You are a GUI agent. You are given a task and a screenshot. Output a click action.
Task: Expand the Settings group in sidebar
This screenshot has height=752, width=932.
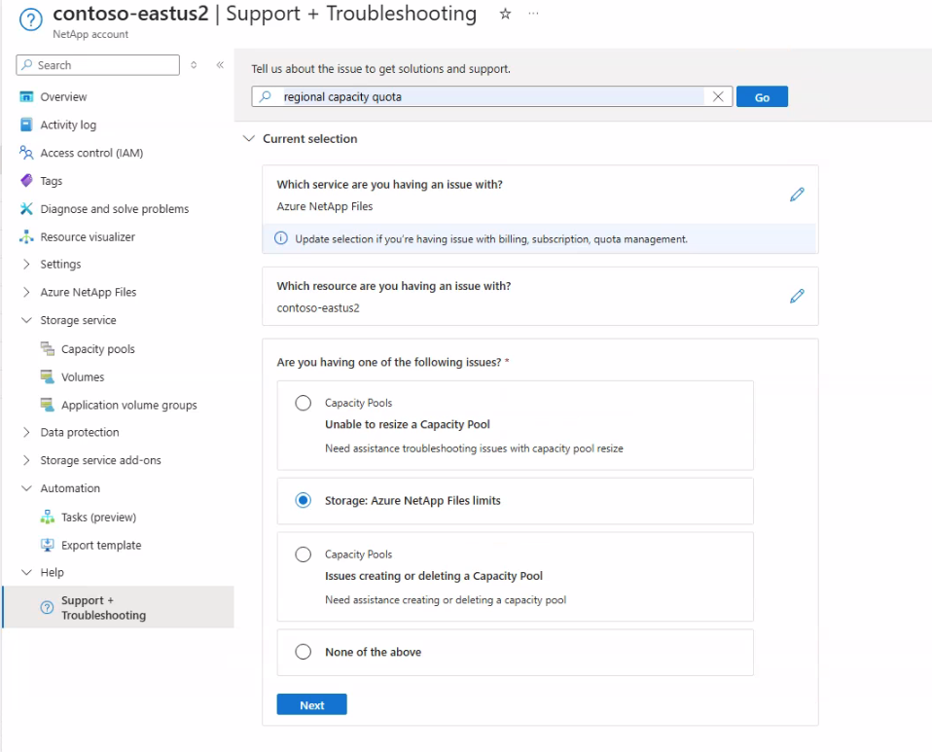pos(26,264)
